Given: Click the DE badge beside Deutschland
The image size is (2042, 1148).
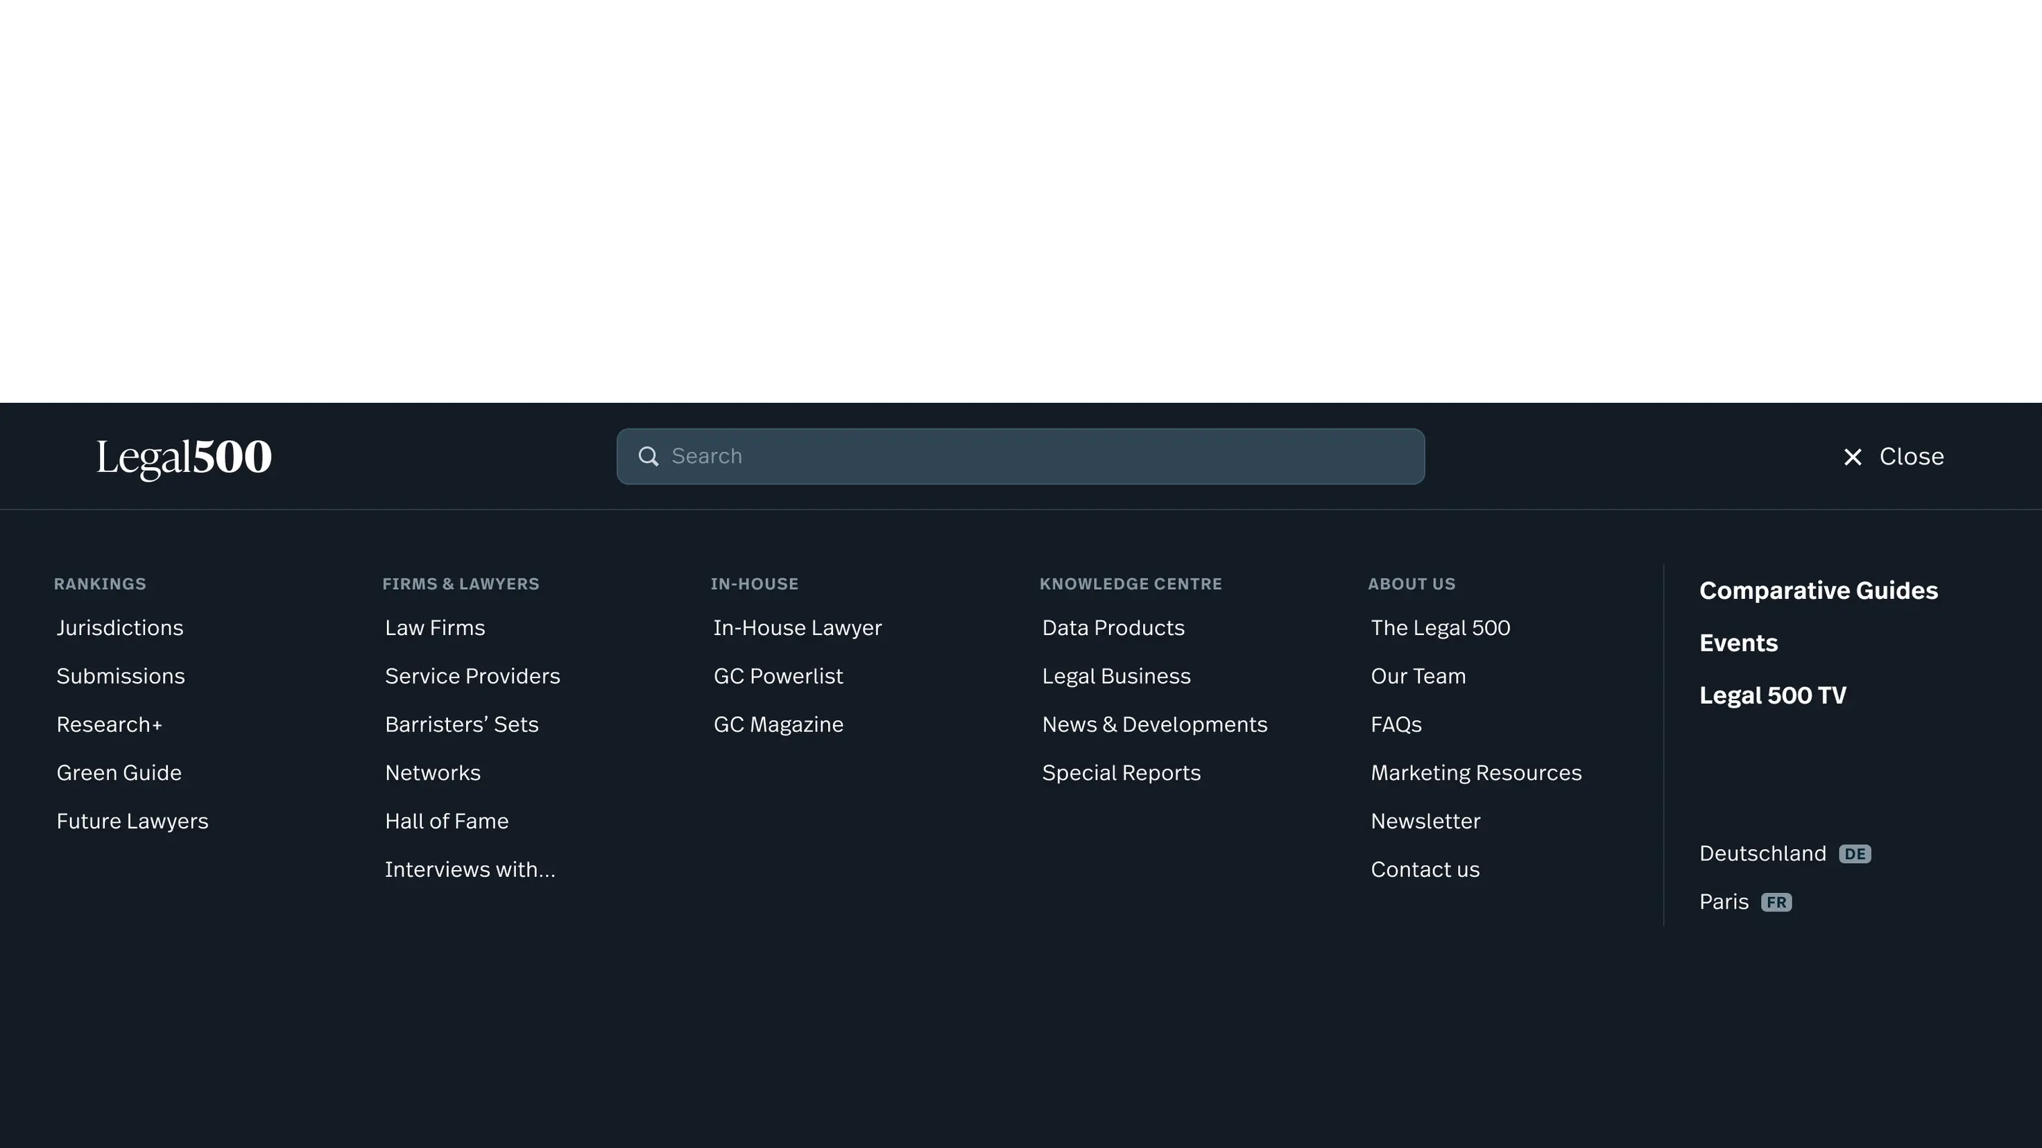Looking at the screenshot, I should pos(1854,854).
